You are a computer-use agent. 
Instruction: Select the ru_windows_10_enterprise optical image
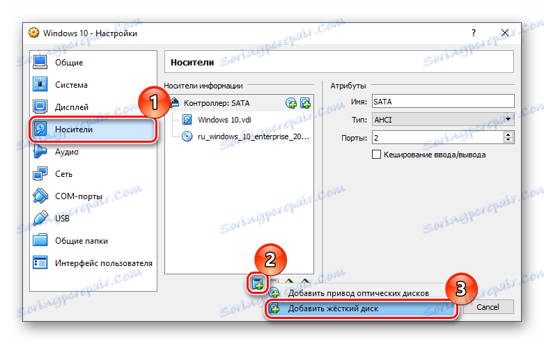click(x=246, y=136)
